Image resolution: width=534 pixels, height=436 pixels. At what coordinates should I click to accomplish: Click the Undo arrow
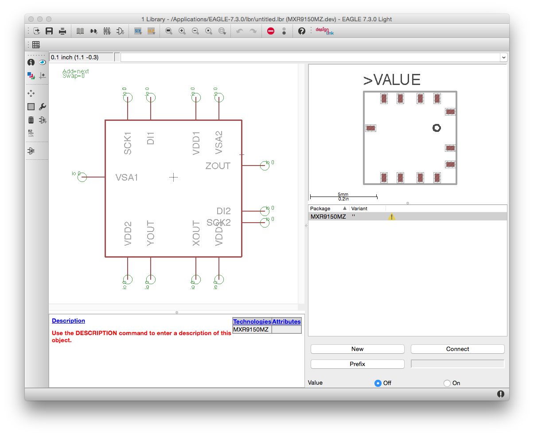240,31
